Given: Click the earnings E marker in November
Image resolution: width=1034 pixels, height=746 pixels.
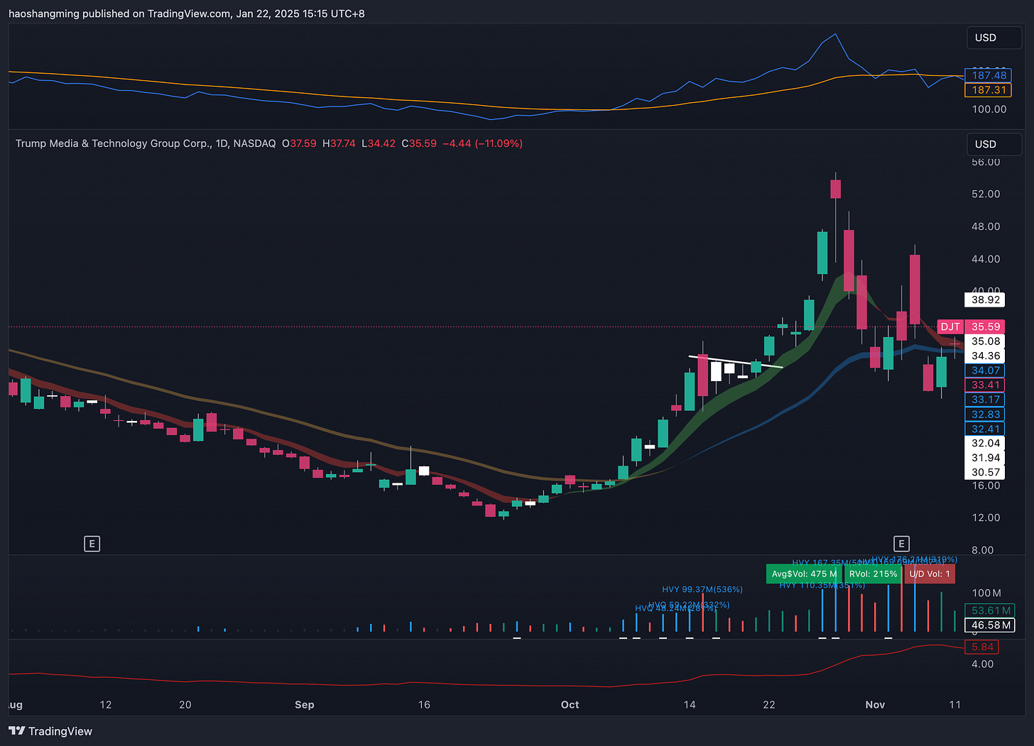Looking at the screenshot, I should coord(901,544).
